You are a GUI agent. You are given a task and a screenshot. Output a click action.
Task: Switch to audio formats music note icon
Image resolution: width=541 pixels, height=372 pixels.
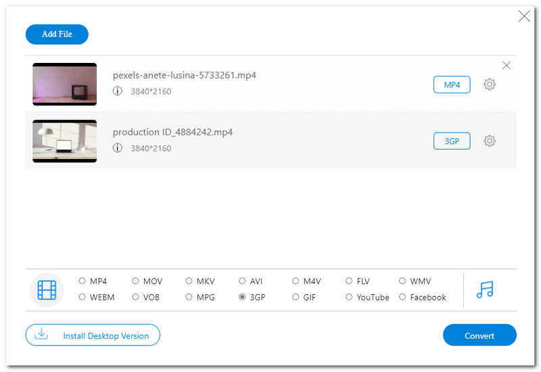(485, 289)
